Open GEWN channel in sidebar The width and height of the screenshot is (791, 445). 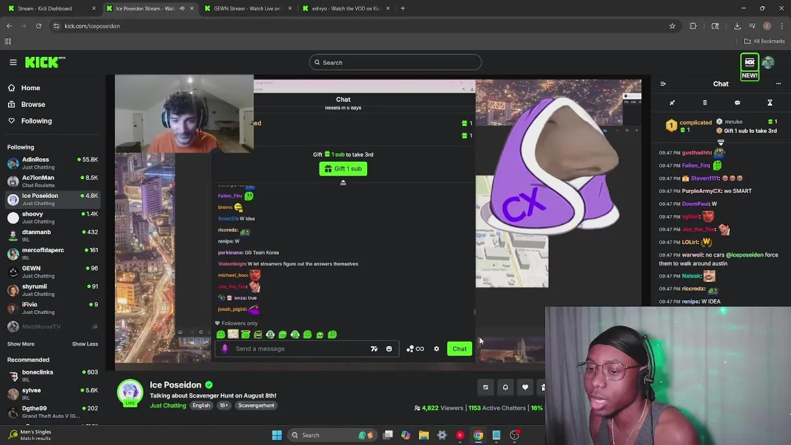coord(53,272)
